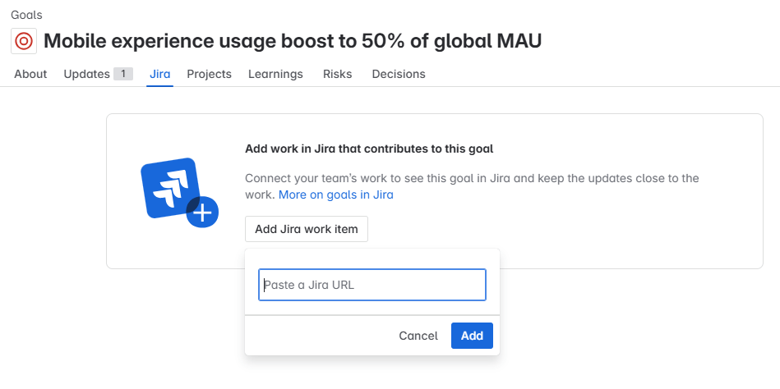Click the Connect your team's work description

(x=472, y=178)
